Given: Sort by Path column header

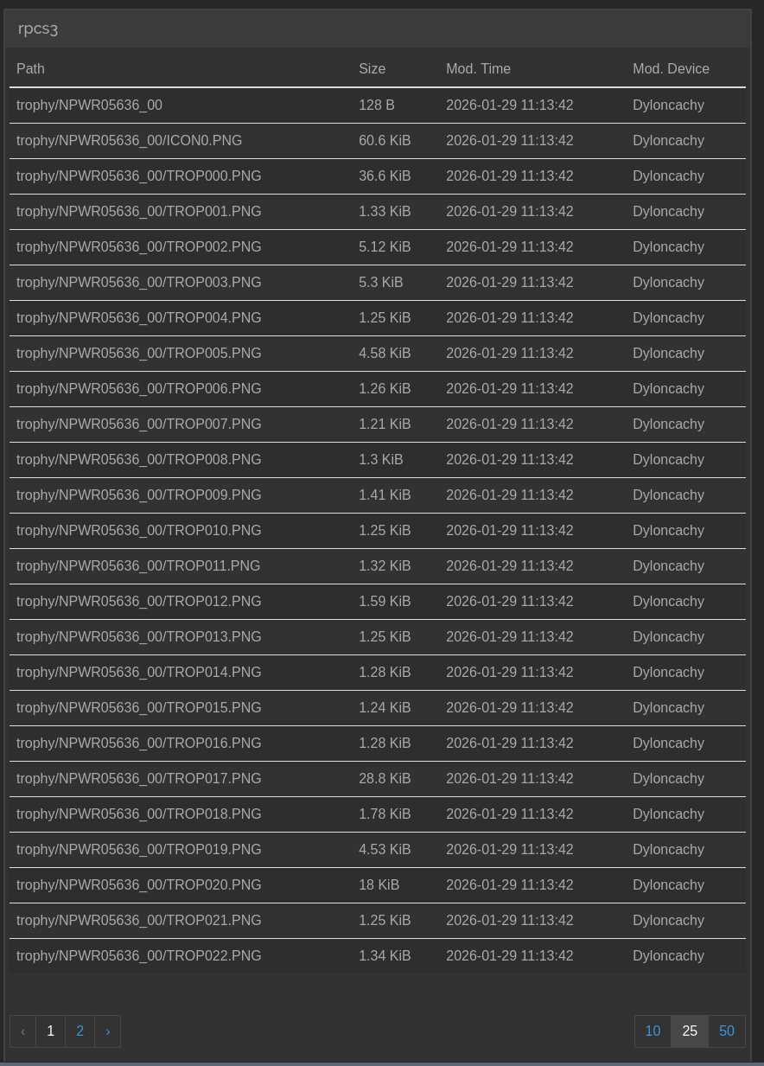Looking at the screenshot, I should [30, 68].
